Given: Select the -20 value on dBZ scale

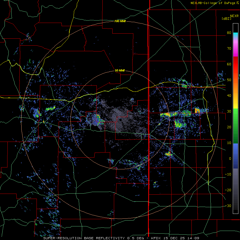Looking at the screenshot, I should pos(228,190).
